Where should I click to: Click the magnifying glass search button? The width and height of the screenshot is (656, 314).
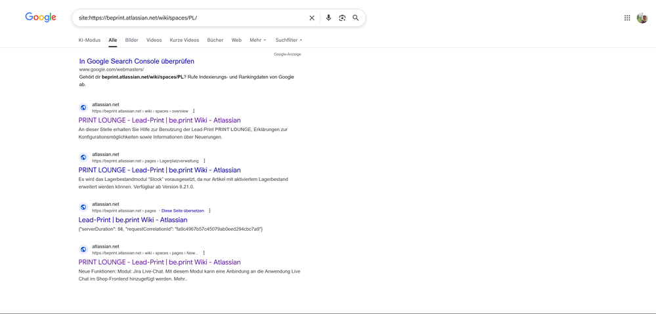click(x=356, y=18)
